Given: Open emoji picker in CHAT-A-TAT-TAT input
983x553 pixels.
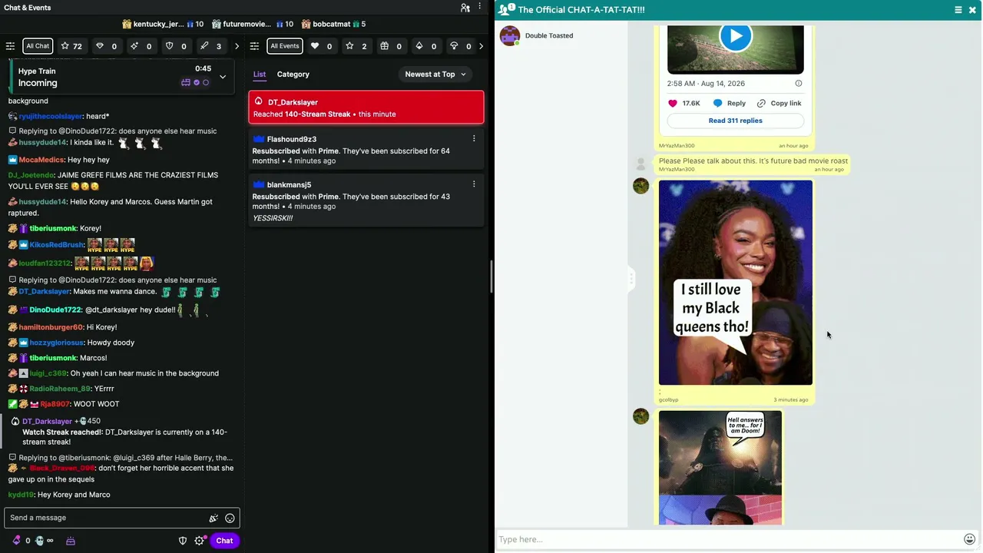Looking at the screenshot, I should (970, 539).
